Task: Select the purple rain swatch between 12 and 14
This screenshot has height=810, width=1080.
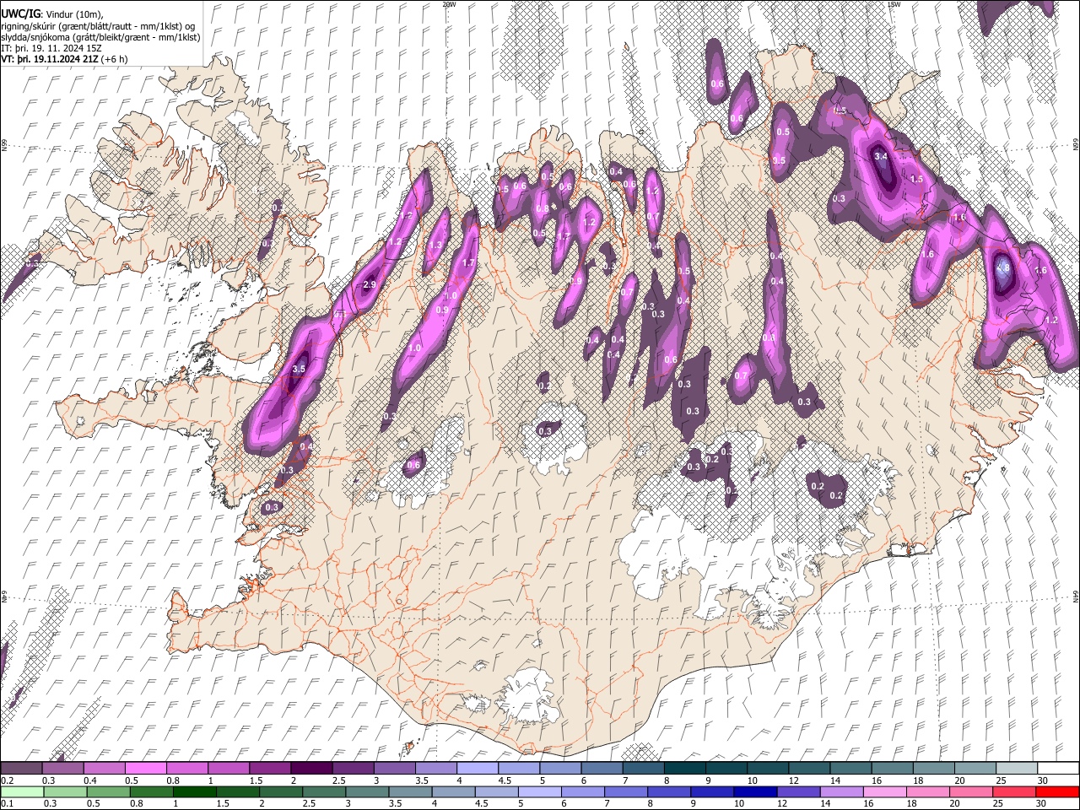Action: coord(800,791)
